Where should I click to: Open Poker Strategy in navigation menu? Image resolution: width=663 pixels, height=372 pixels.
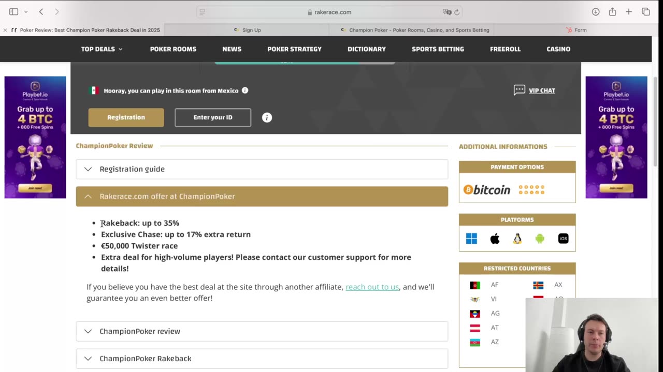coord(294,49)
